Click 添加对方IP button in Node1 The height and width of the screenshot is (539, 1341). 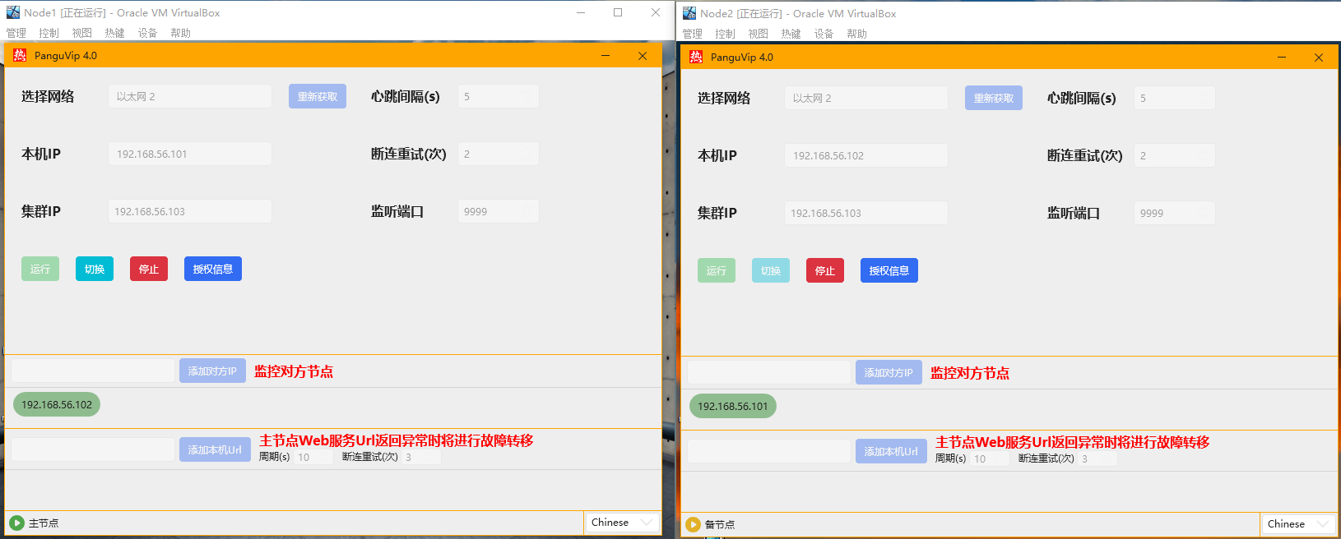(x=212, y=371)
